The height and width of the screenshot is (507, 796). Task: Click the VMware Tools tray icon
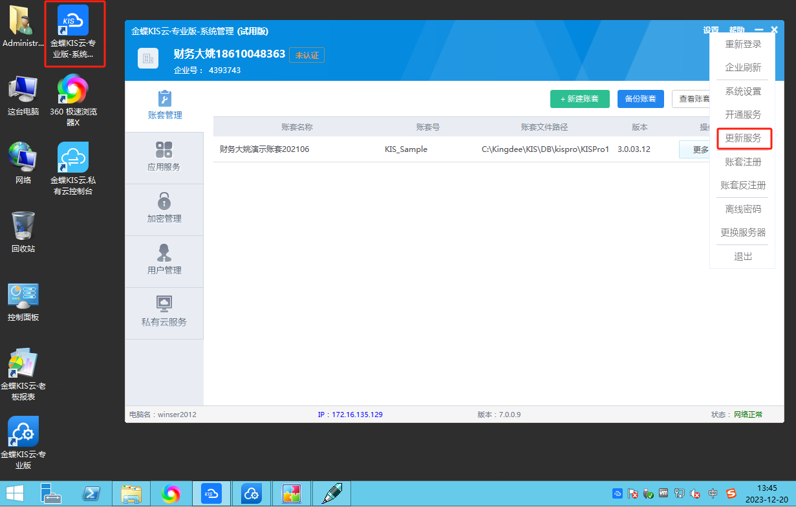tap(664, 494)
